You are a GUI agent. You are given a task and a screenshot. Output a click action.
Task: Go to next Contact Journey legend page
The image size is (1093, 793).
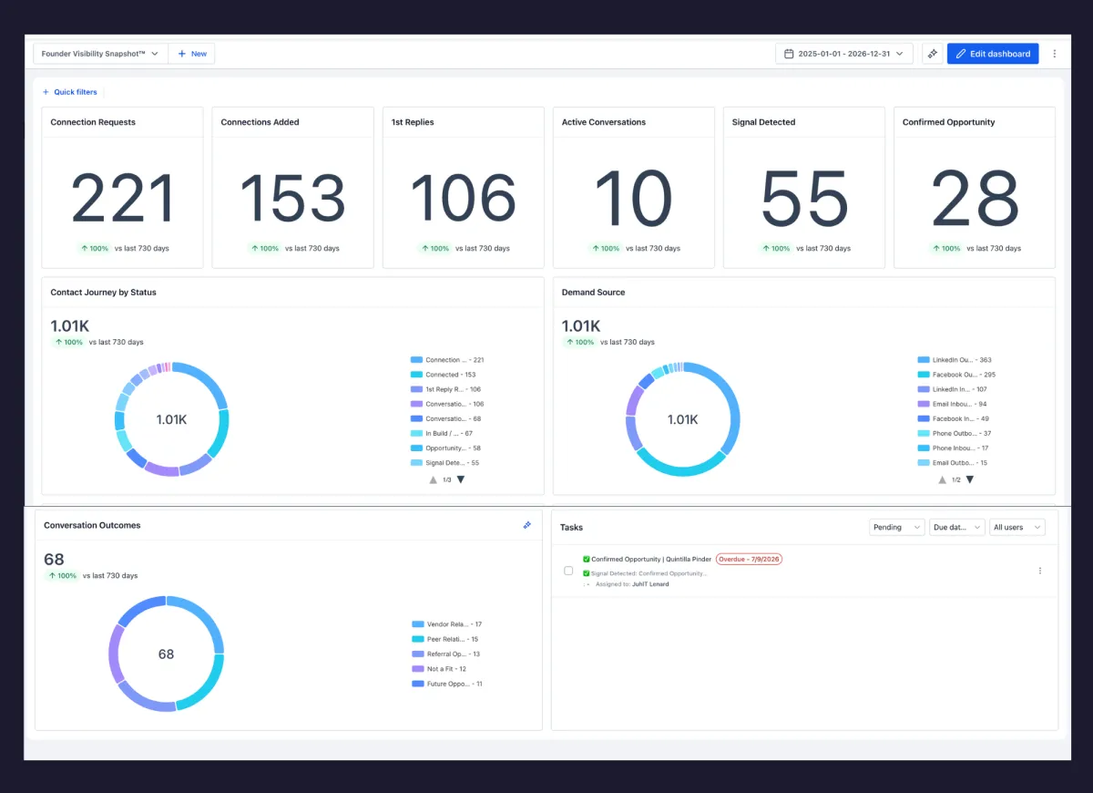coord(461,479)
